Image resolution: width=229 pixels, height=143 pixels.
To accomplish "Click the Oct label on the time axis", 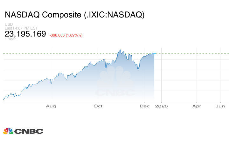I will [x=99, y=106].
